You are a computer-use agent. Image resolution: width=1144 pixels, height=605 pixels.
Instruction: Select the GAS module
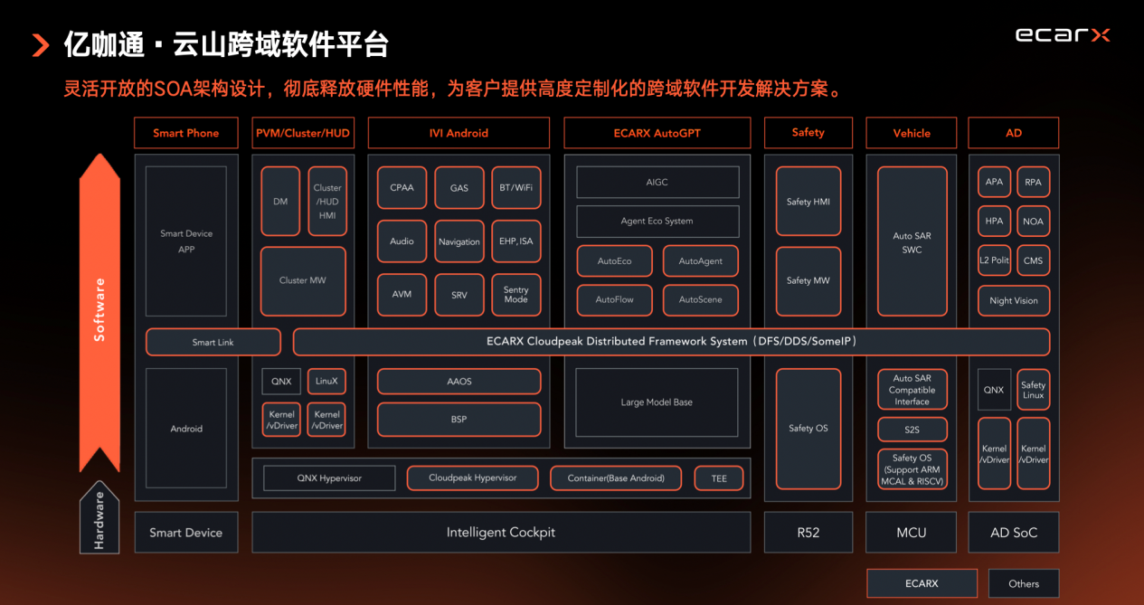pos(459,188)
